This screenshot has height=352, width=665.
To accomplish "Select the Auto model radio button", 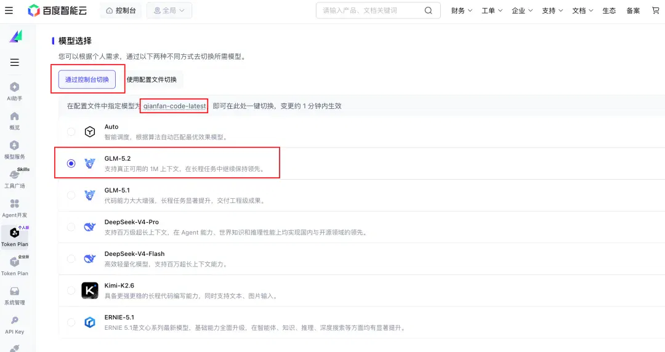I will coord(71,132).
